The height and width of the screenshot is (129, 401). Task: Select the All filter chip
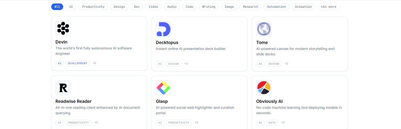click(57, 7)
